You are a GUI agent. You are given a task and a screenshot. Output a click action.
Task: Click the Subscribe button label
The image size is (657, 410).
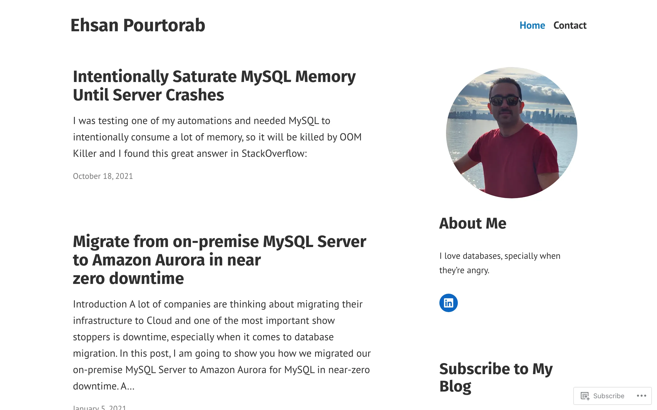click(608, 396)
